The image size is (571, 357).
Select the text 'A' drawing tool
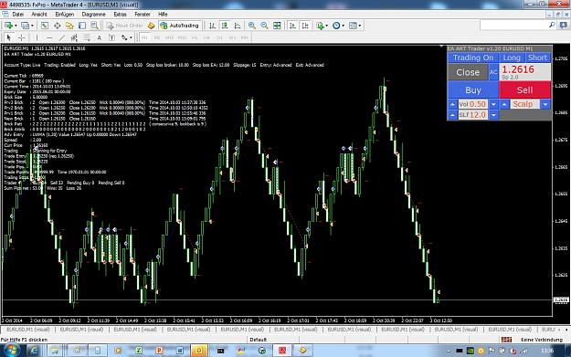(99, 37)
